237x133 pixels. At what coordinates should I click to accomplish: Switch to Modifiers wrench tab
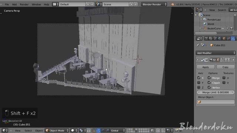[x=233, y=38]
